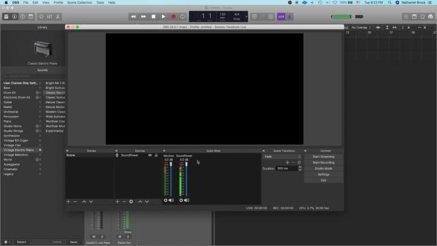
Task: Open source properties gear in Sources panel
Action: (x=131, y=202)
